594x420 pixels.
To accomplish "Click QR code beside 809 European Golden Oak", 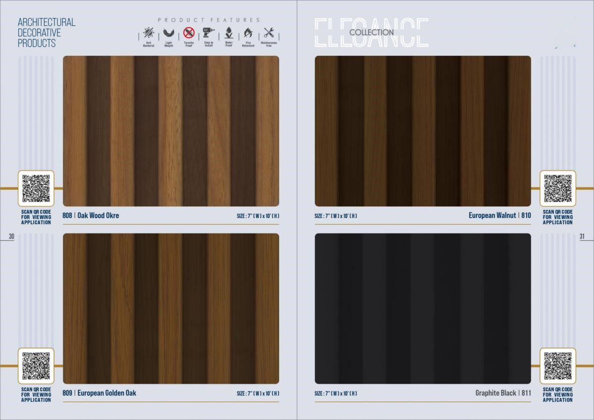I will point(36,366).
